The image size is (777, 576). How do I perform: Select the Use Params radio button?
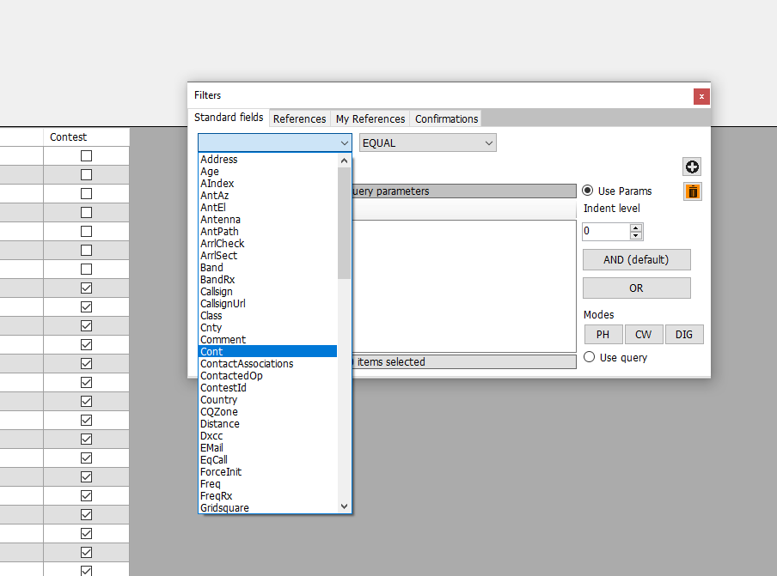(588, 191)
